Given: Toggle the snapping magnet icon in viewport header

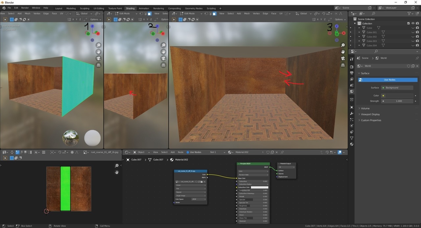Looking at the screenshot, I should 324,13.
